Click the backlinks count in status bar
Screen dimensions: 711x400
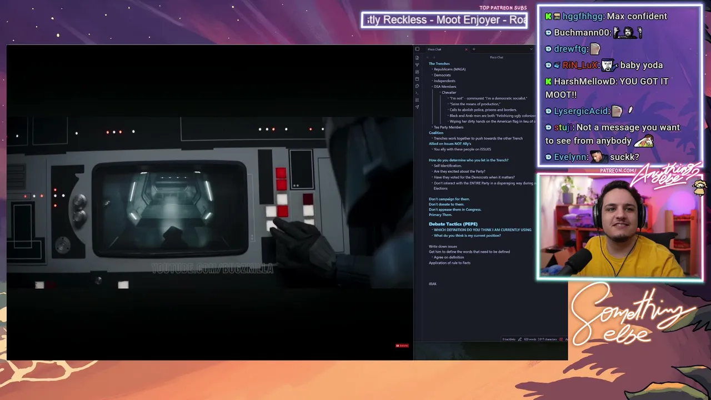tap(509, 339)
